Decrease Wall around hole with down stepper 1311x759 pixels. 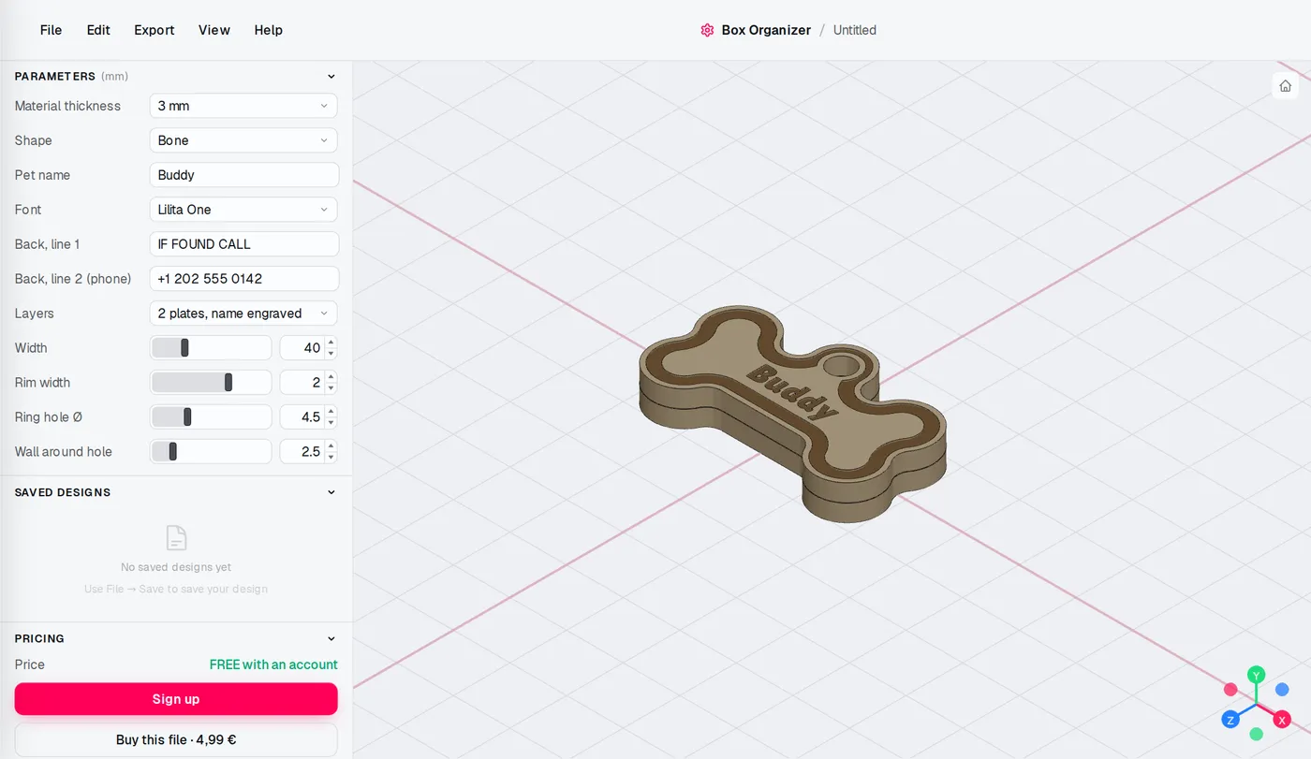tap(331, 458)
